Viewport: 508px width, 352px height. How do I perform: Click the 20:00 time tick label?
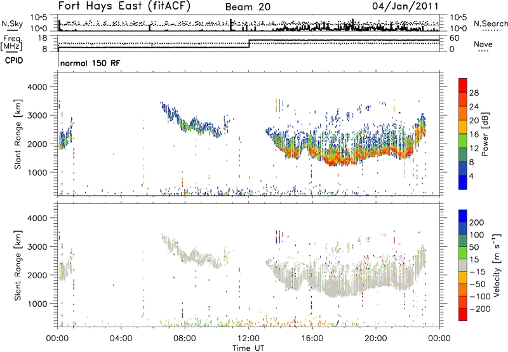pyautogui.click(x=375, y=339)
